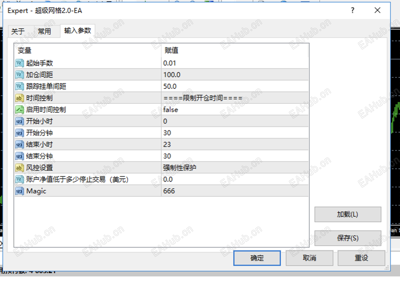Viewport: 400px width, 284px height.
Task: Load a preset via 加载(L)
Action: click(347, 214)
